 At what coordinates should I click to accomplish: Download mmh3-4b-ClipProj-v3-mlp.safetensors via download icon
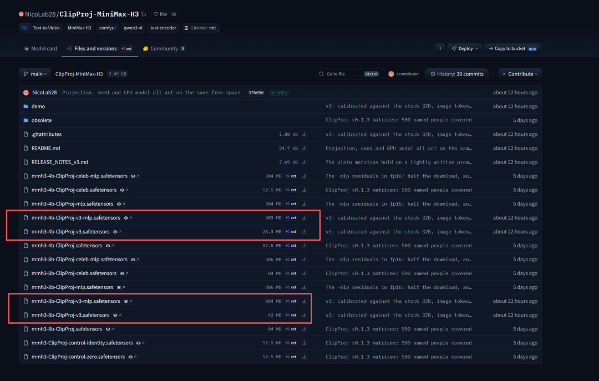pyautogui.click(x=304, y=218)
